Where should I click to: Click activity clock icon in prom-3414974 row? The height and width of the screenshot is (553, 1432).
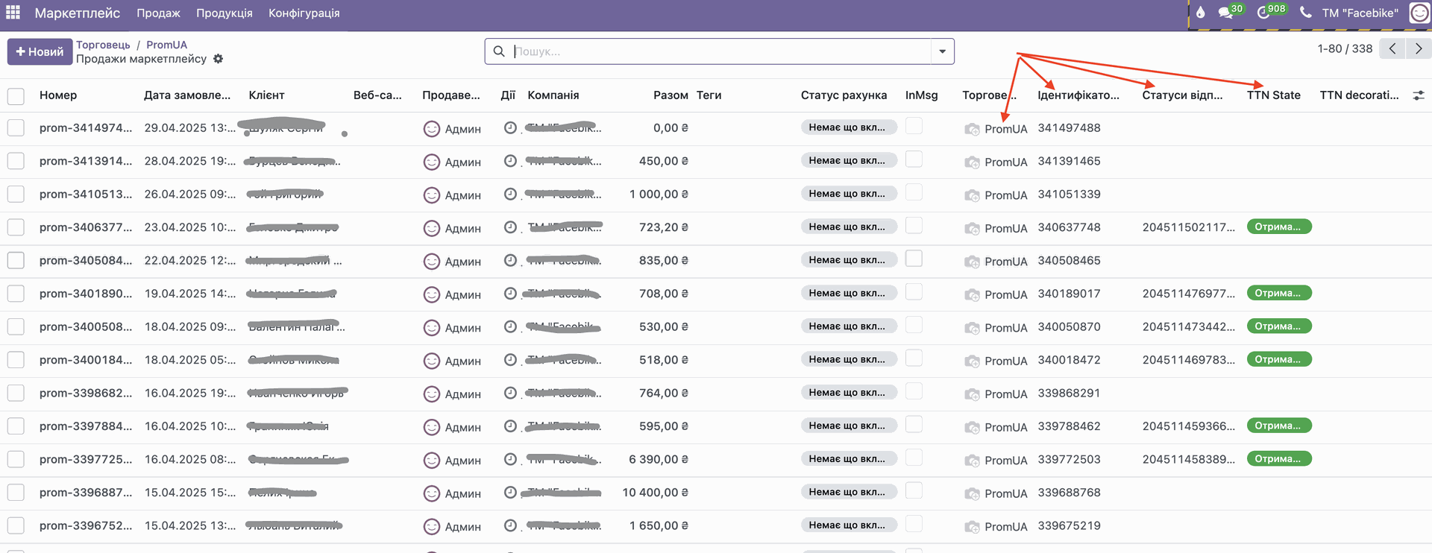click(510, 128)
